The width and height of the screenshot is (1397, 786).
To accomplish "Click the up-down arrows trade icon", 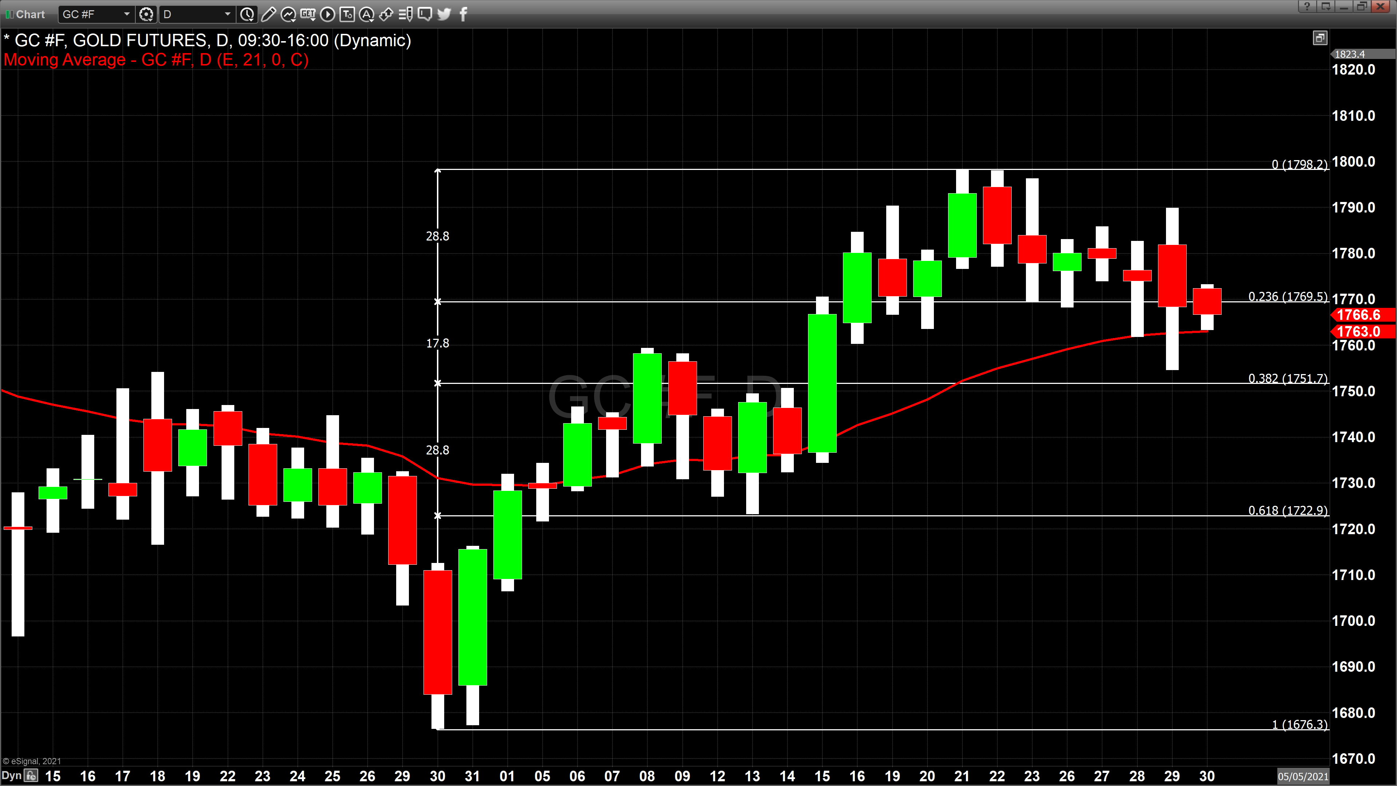I will [386, 14].
